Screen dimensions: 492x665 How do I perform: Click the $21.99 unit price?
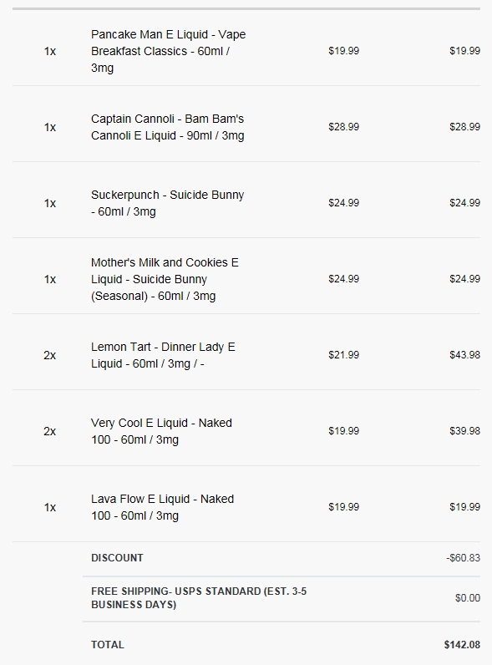[x=343, y=354]
